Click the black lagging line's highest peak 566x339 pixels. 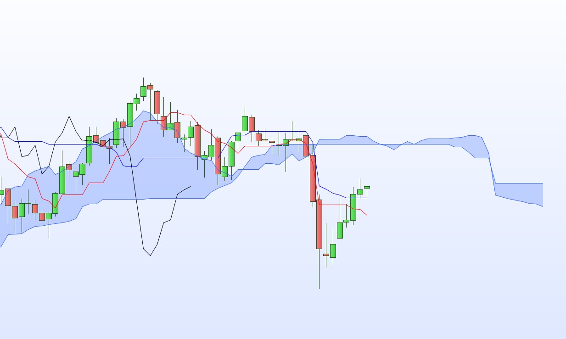tap(69, 117)
